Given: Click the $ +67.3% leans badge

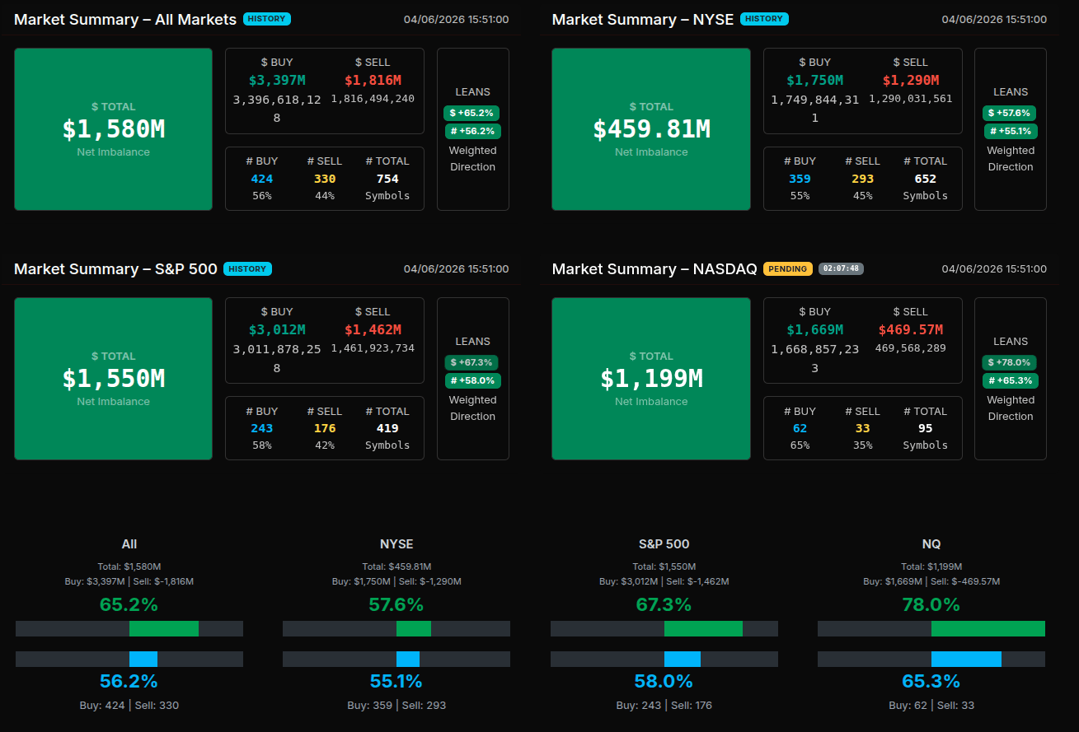Looking at the screenshot, I should [x=471, y=362].
